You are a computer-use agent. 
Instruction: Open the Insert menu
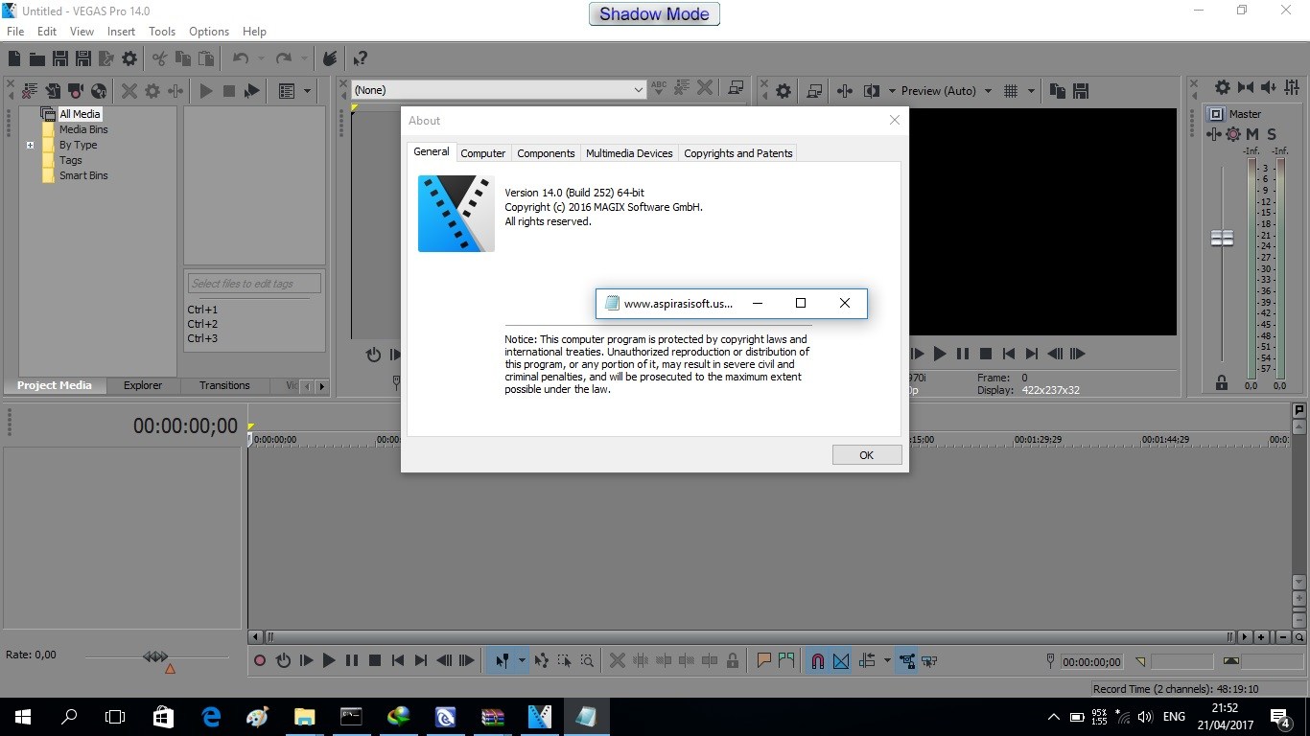[x=121, y=32]
